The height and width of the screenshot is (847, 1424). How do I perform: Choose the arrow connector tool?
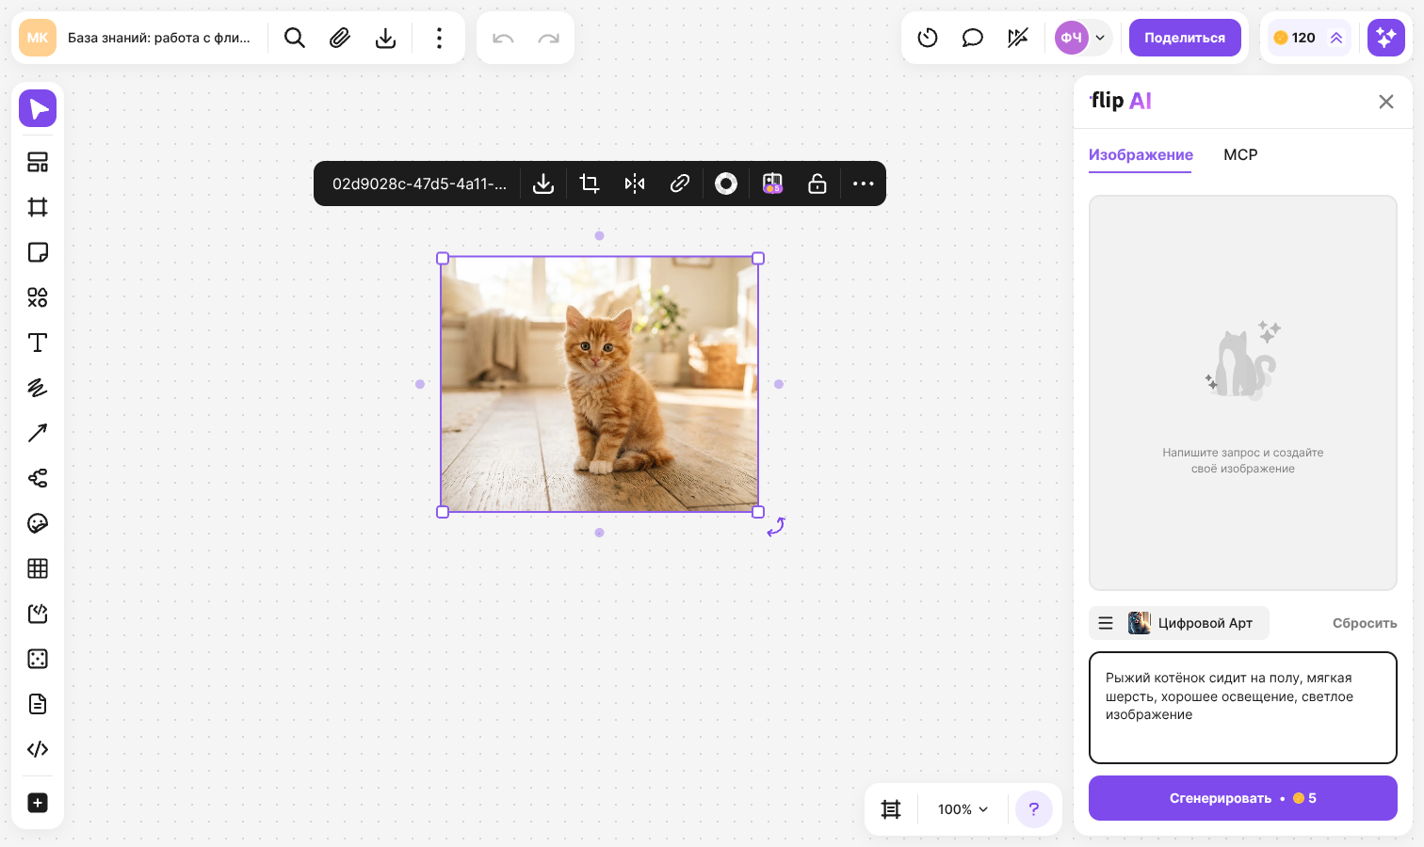[38, 433]
